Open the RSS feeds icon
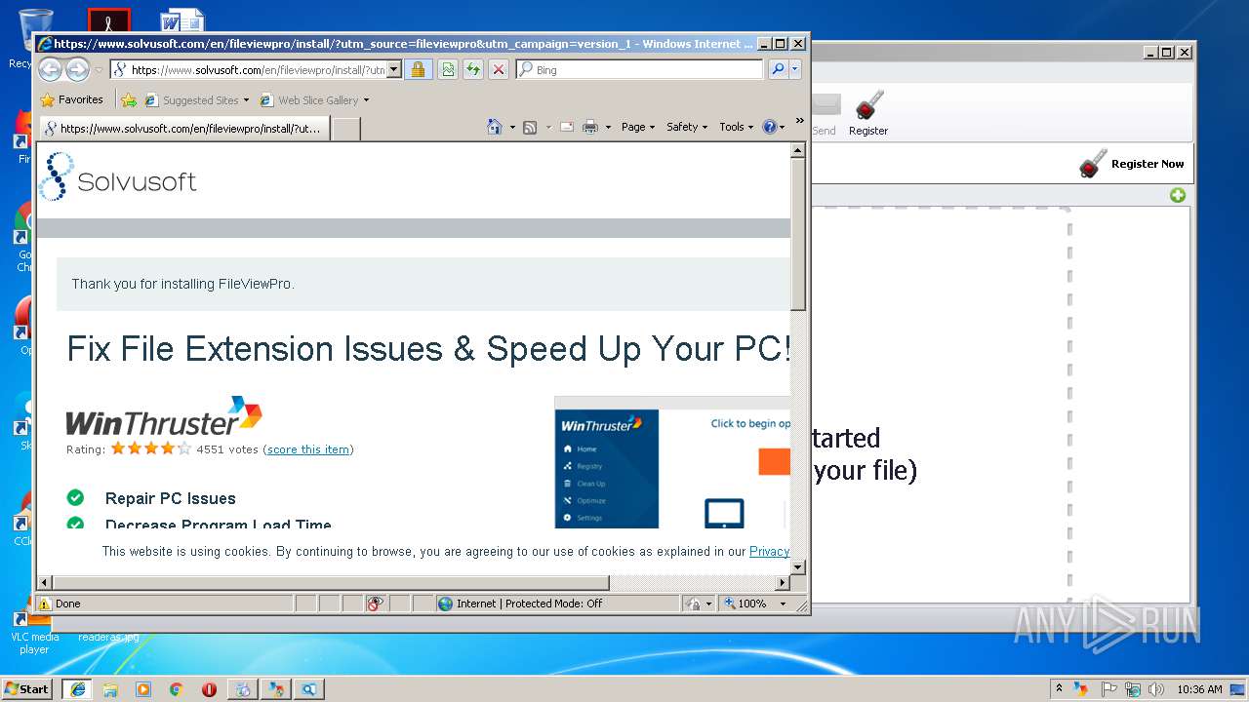This screenshot has height=702, width=1249. point(530,127)
